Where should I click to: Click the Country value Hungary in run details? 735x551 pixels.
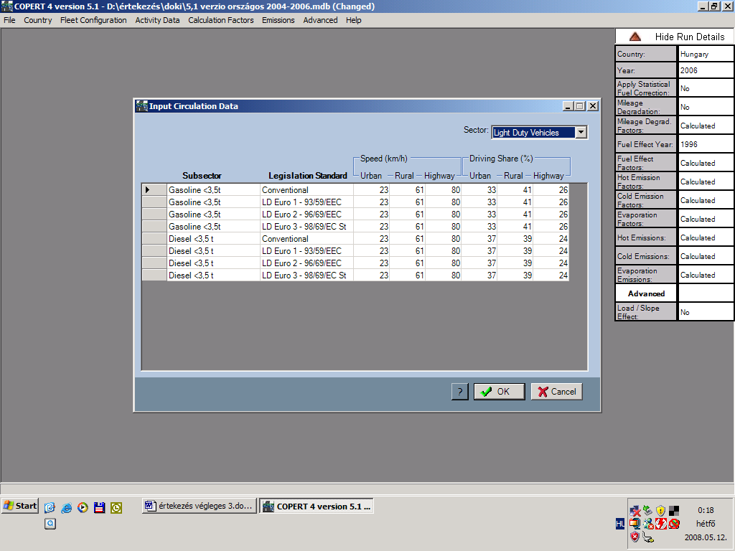706,54
